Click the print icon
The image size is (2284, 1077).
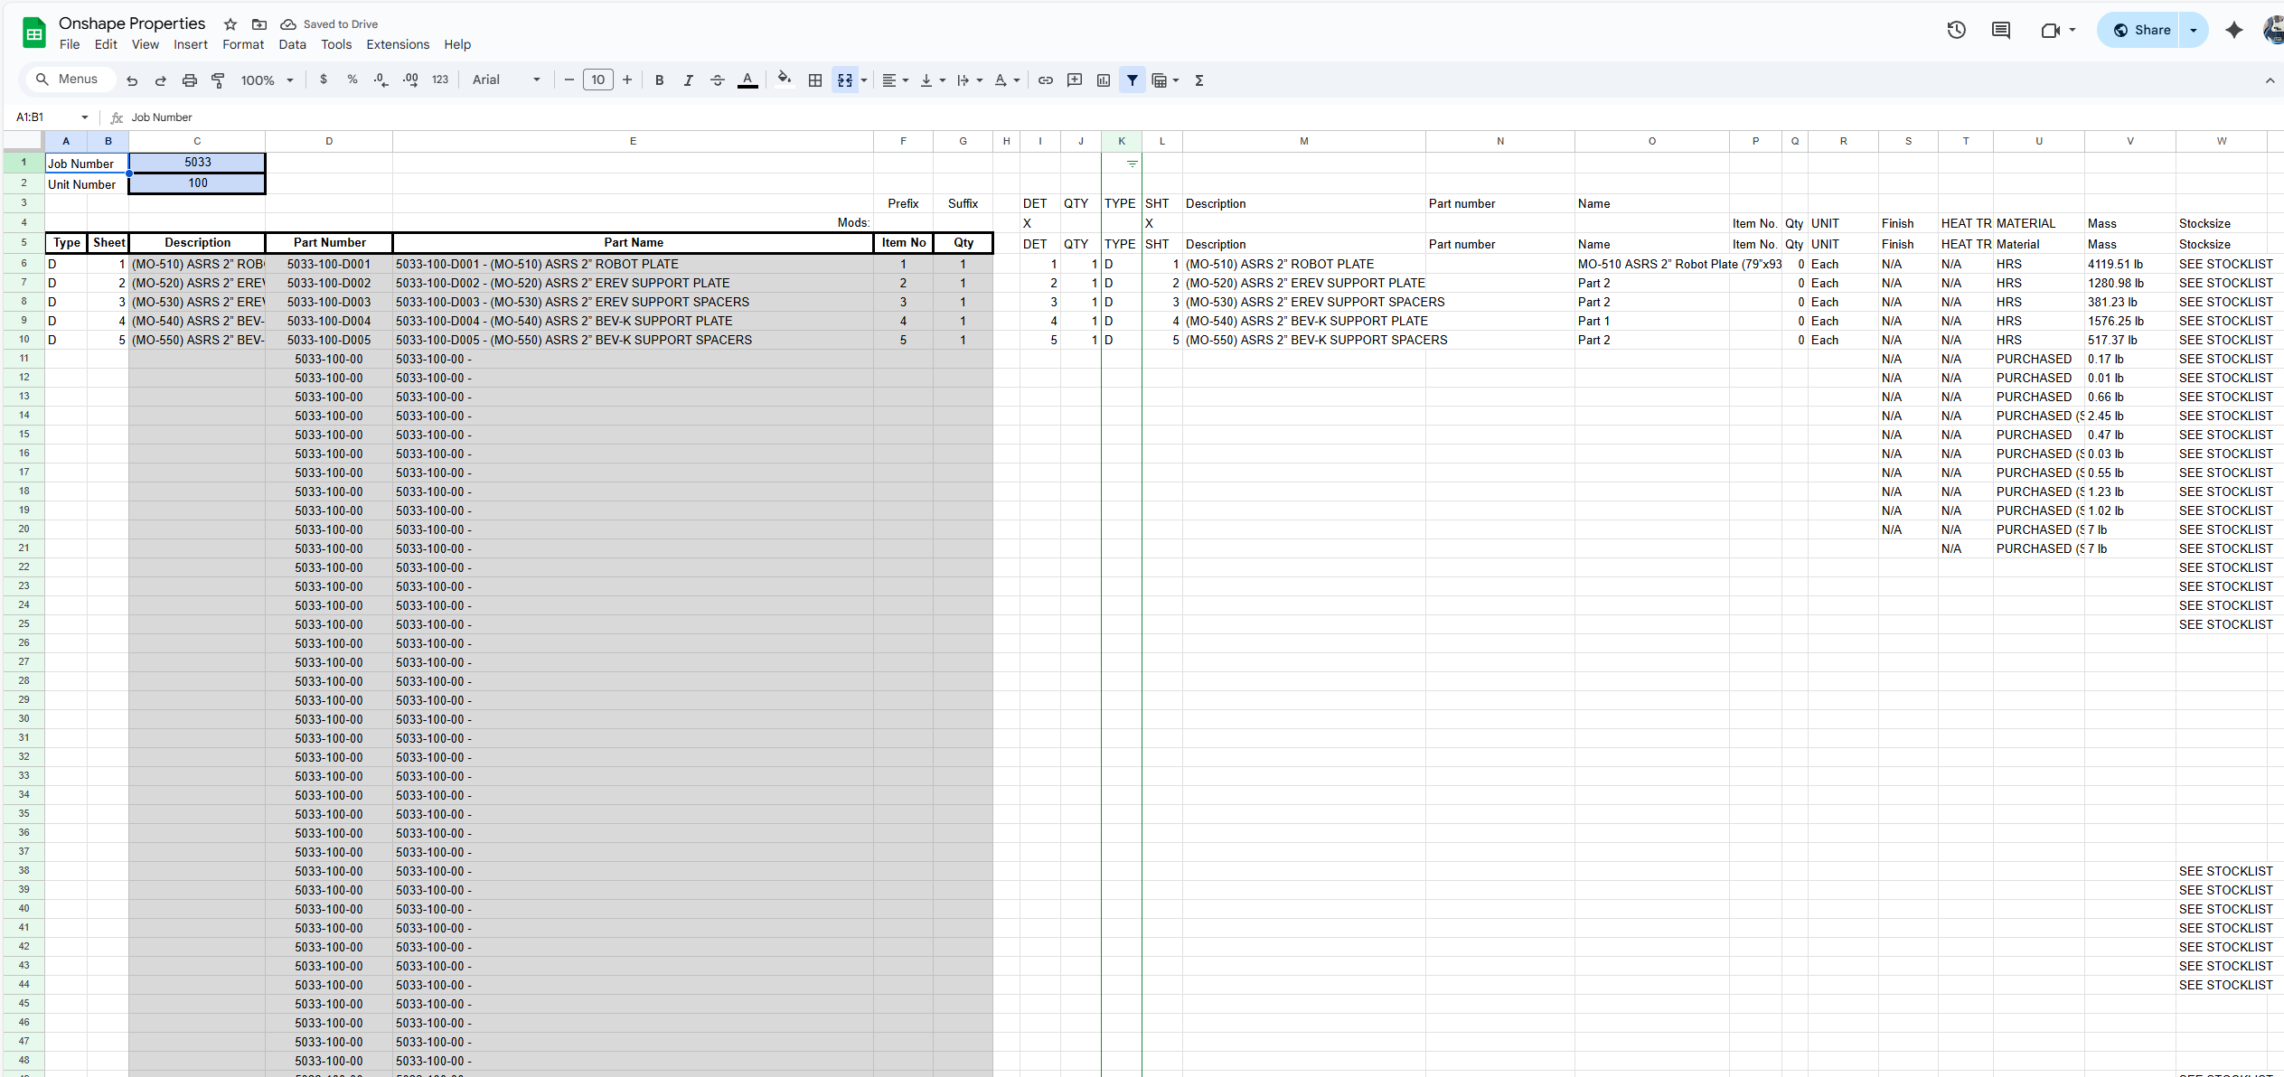pyautogui.click(x=189, y=80)
